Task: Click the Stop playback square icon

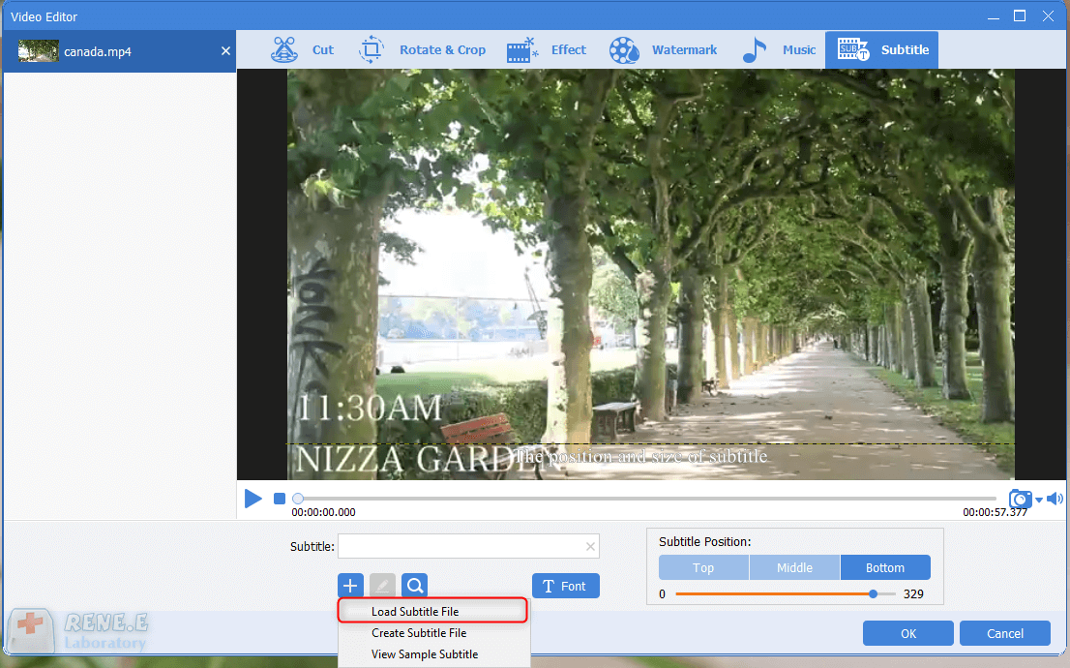Action: [280, 499]
